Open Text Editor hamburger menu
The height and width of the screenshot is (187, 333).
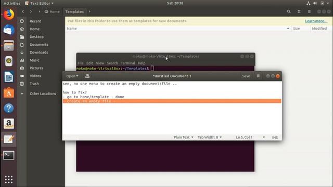pos(258,76)
